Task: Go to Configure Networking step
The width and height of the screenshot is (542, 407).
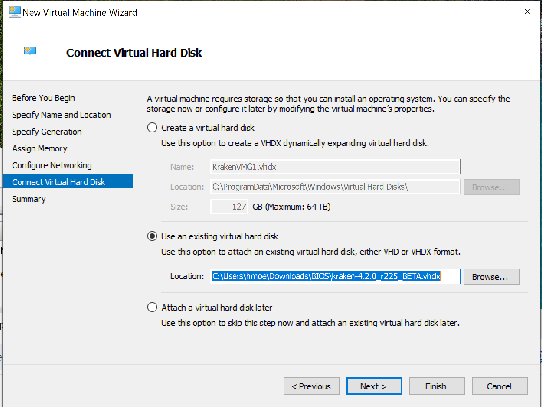Action: click(52, 165)
